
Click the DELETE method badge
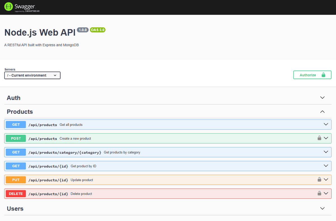(x=16, y=194)
